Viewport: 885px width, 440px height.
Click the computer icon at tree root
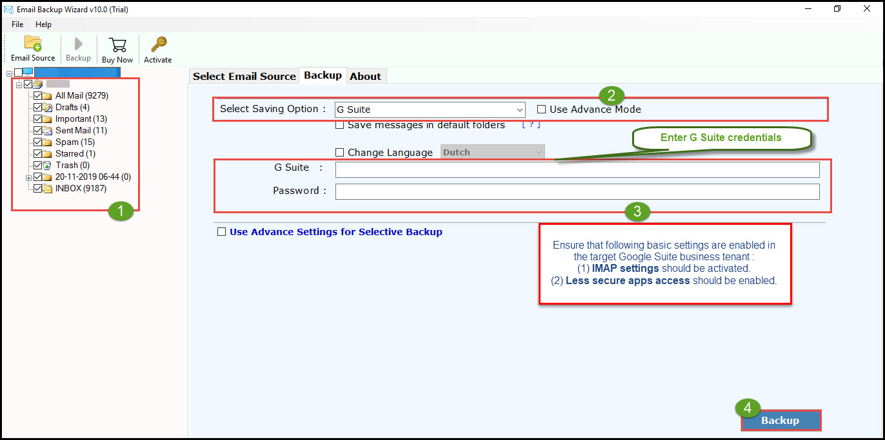(28, 72)
